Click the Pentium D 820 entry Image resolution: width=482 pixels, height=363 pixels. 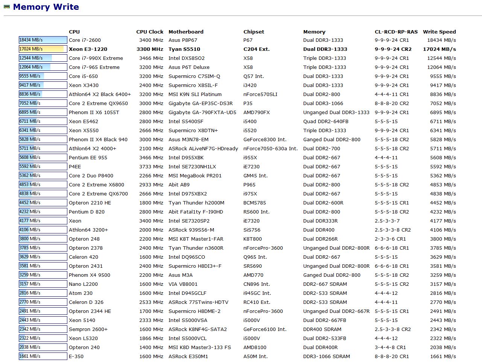[x=87, y=212]
